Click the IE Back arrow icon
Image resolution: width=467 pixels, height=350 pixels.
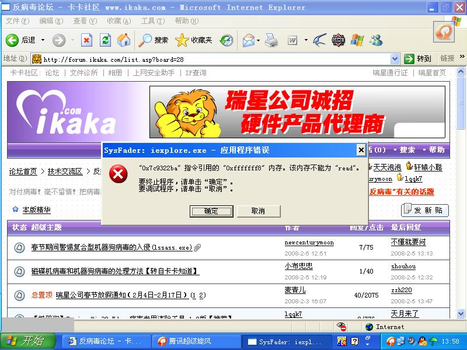(x=12, y=40)
